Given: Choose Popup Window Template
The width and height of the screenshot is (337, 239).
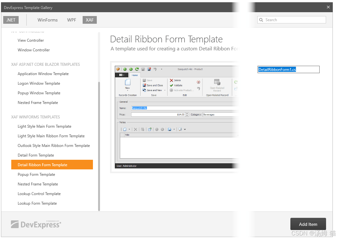Looking at the screenshot, I should click(39, 93).
